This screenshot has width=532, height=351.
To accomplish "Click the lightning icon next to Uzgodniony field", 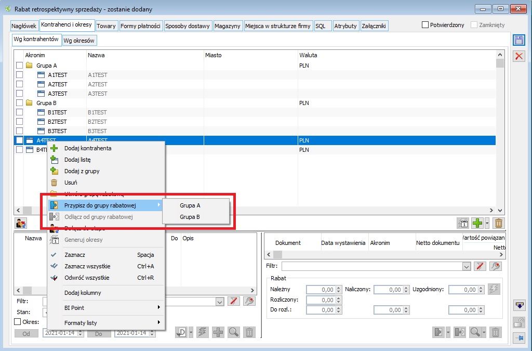I will (x=494, y=289).
